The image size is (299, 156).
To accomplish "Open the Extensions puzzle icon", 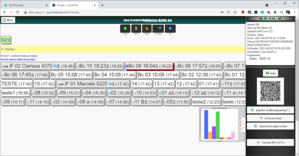I will (x=275, y=12).
